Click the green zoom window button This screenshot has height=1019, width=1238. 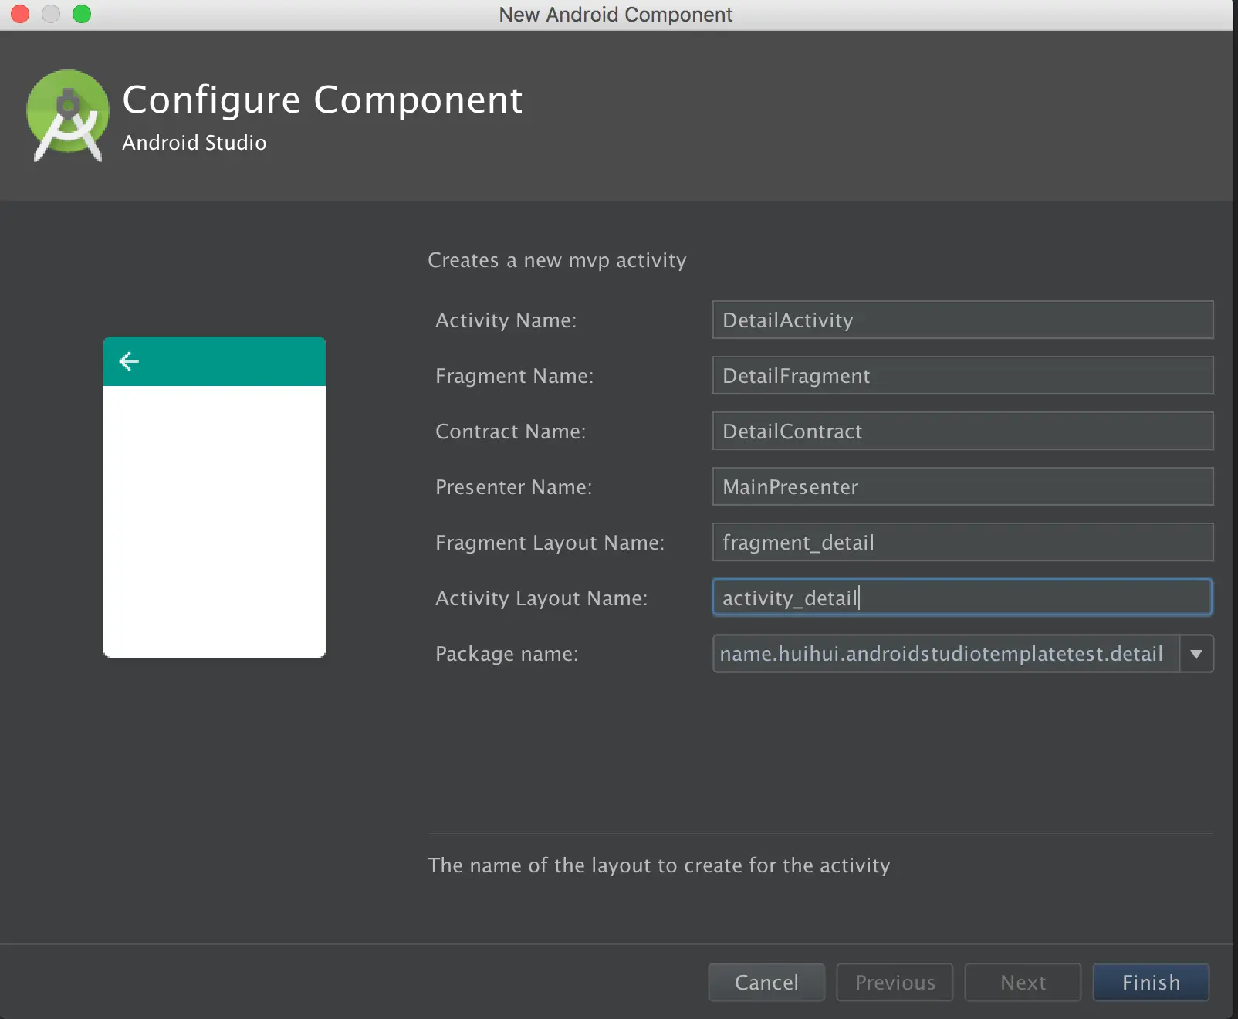click(82, 14)
